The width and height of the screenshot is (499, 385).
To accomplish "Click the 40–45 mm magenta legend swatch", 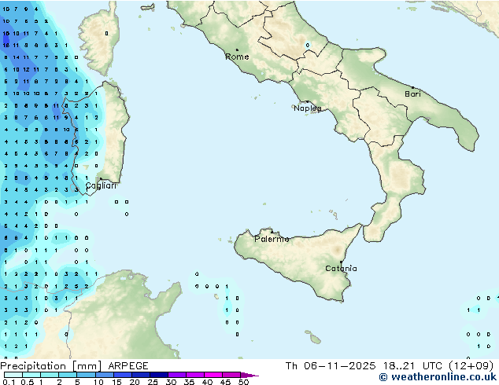I will pyautogui.click(x=213, y=375).
